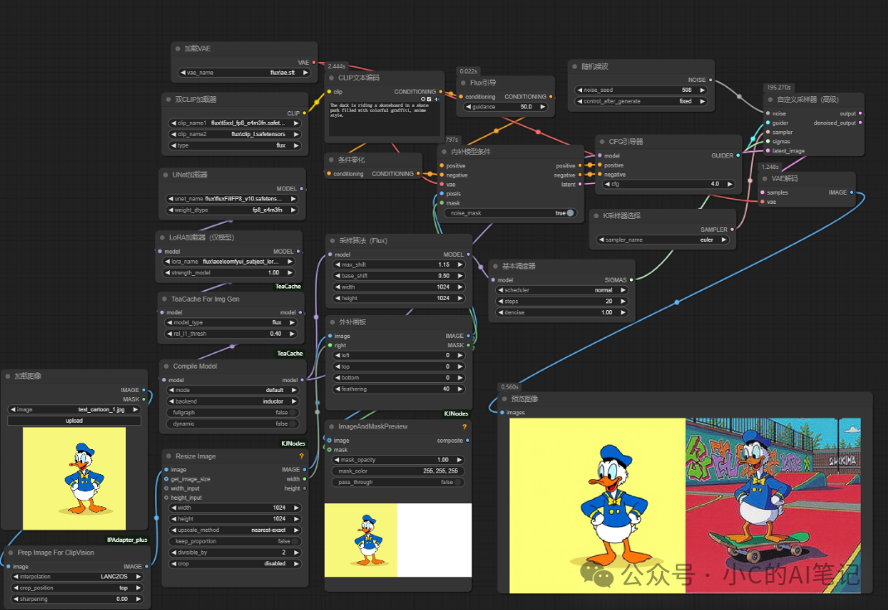
Task: Open the clip_name1 dropdown in 双CLIP加载器
Action: pyautogui.click(x=235, y=123)
